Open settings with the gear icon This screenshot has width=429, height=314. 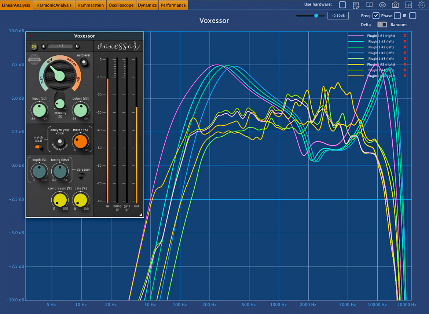point(422,5)
